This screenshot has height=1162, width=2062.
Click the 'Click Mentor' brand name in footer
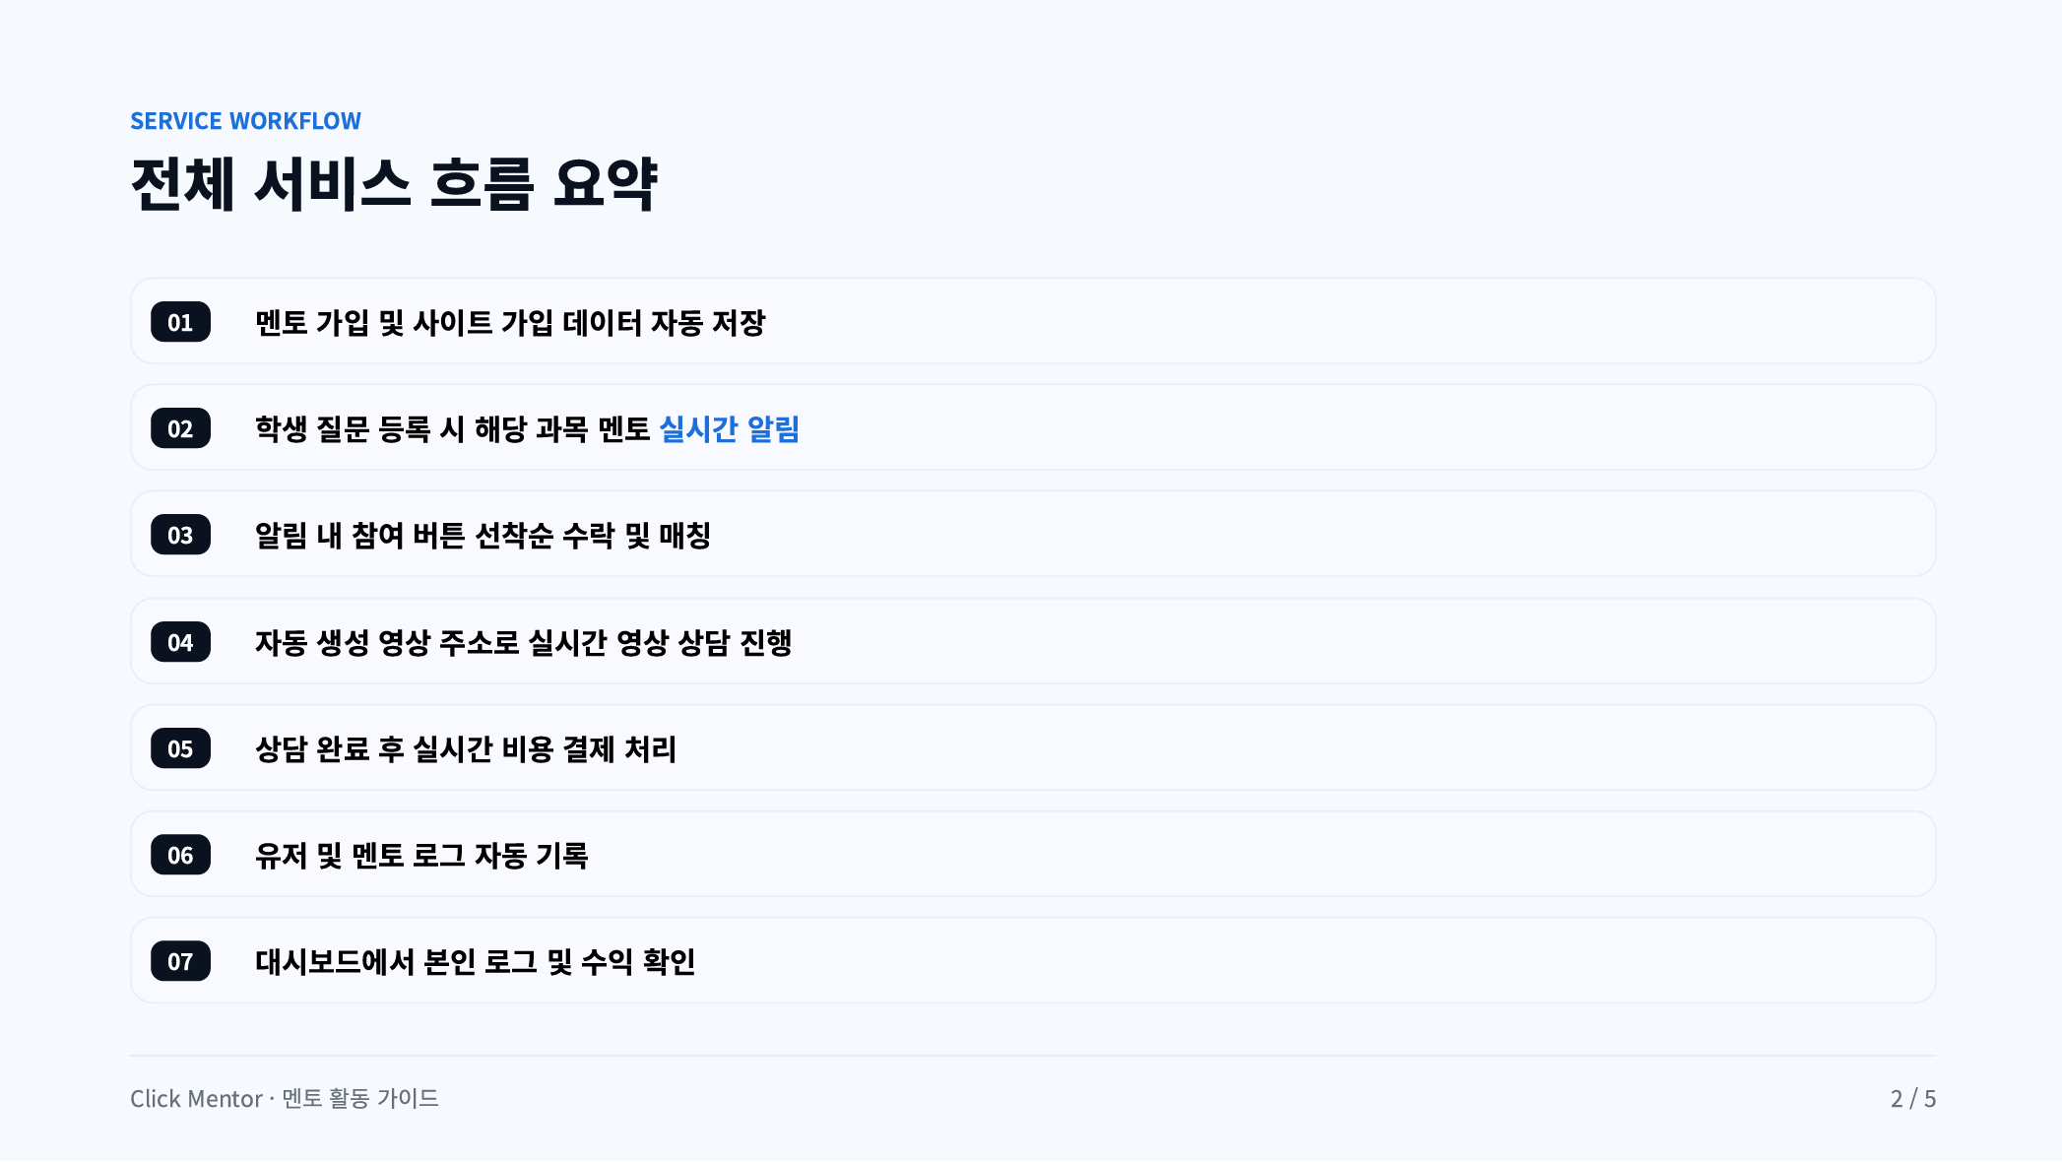pos(196,1099)
